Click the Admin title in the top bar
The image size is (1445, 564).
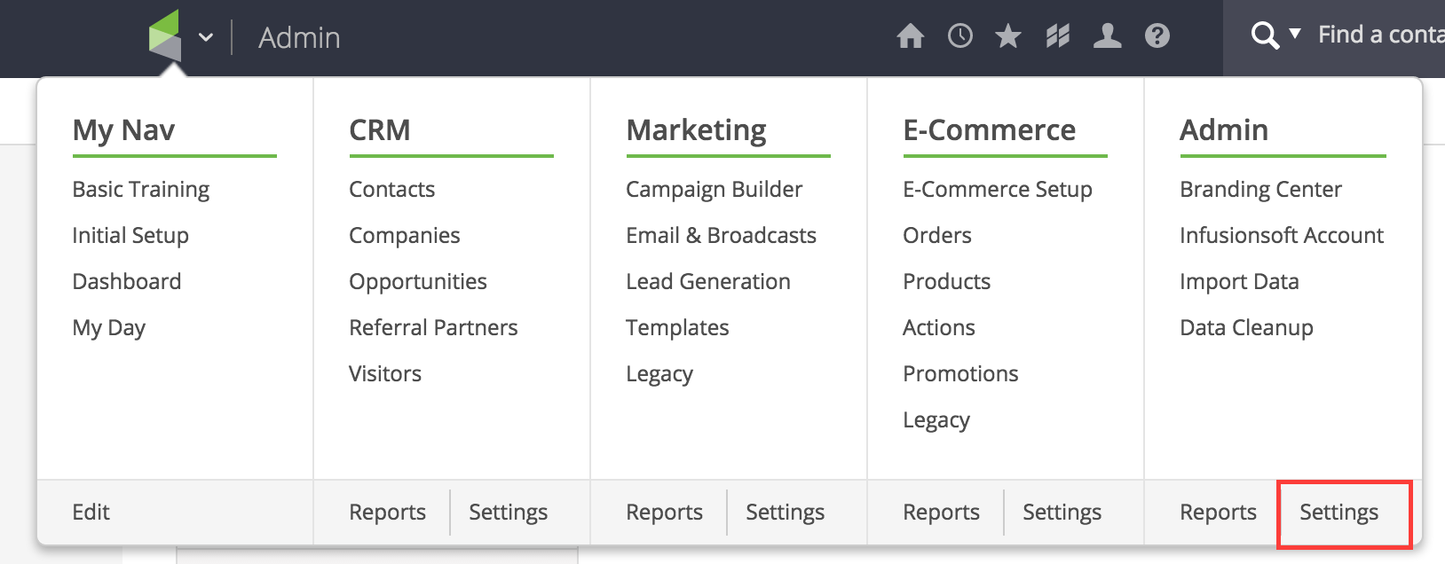[x=300, y=38]
